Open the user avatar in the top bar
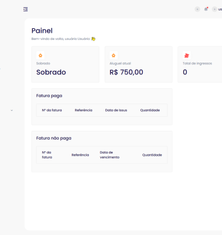 pyautogui.click(x=214, y=9)
